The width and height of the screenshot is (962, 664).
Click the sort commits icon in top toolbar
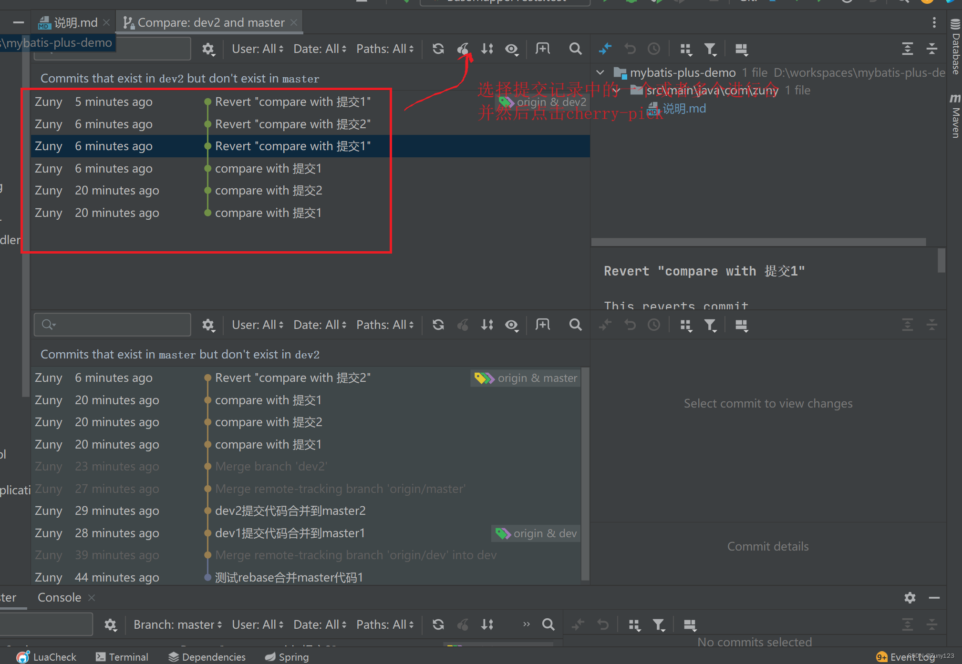pos(487,49)
